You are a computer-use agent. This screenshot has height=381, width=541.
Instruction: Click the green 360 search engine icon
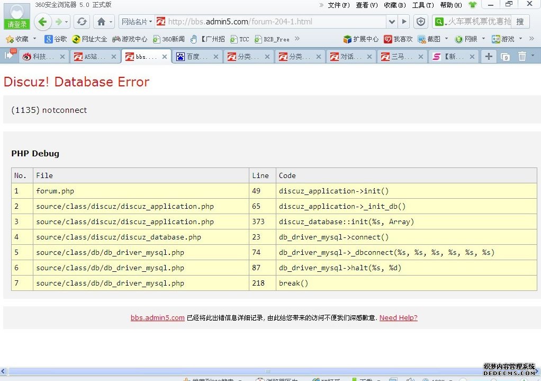[x=439, y=22]
